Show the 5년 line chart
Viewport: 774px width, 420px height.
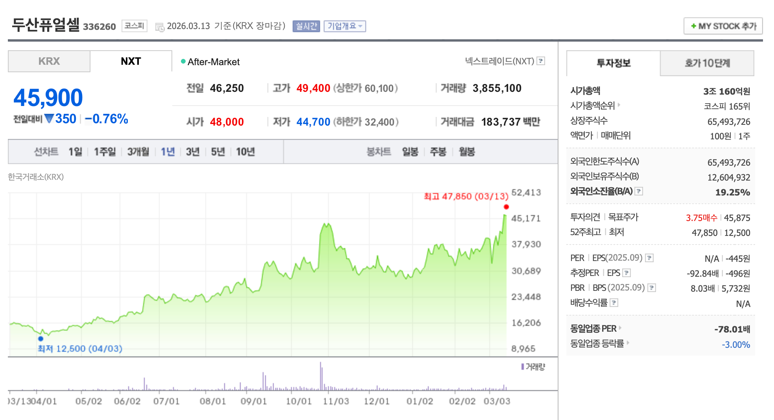(218, 152)
